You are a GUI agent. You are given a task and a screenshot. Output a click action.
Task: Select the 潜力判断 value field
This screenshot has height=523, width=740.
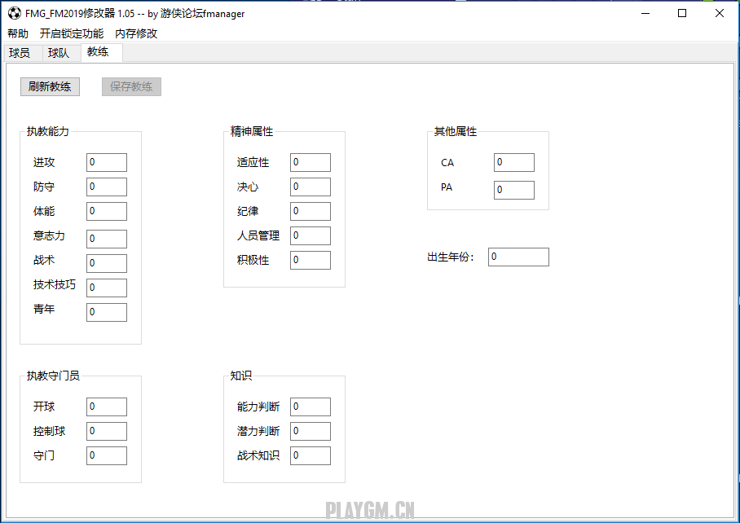[x=311, y=431]
